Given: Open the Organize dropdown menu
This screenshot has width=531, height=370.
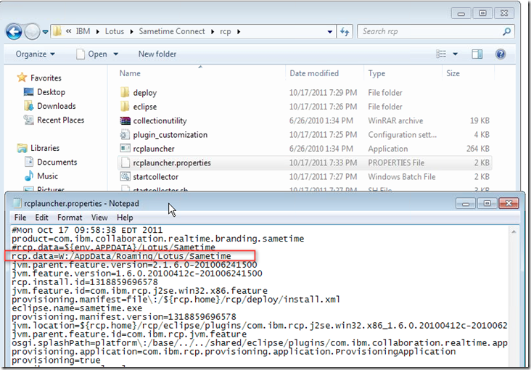Looking at the screenshot, I should (36, 54).
